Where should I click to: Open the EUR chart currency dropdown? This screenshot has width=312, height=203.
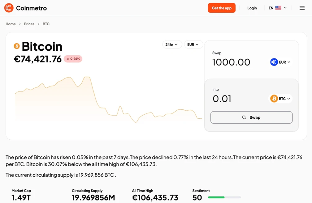(193, 44)
